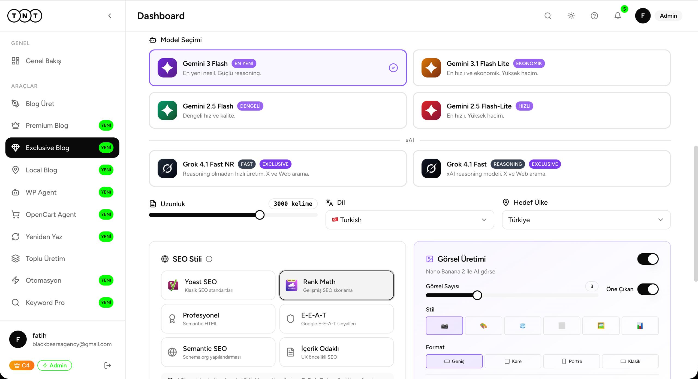Screen dimensions: 698x379
Task: Show info tooltip next to SEO Stili
Action: (209, 259)
